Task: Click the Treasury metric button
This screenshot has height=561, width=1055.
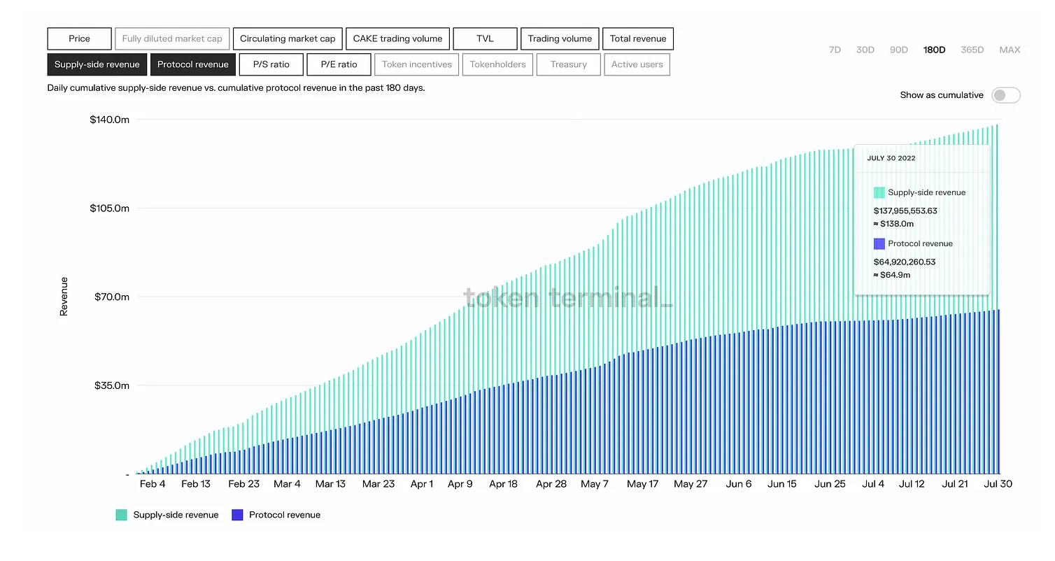Action: (568, 64)
